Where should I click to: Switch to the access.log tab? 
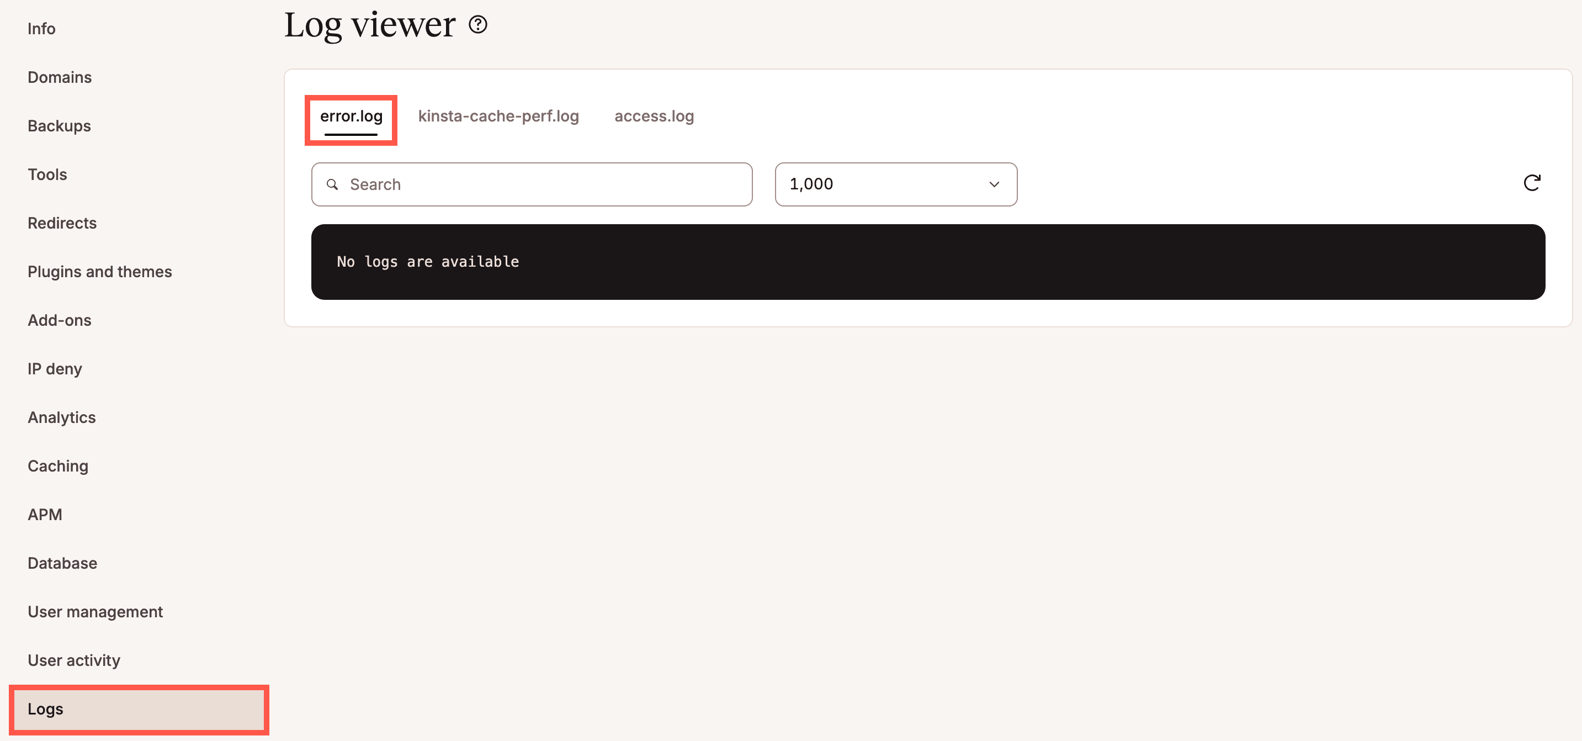[654, 116]
